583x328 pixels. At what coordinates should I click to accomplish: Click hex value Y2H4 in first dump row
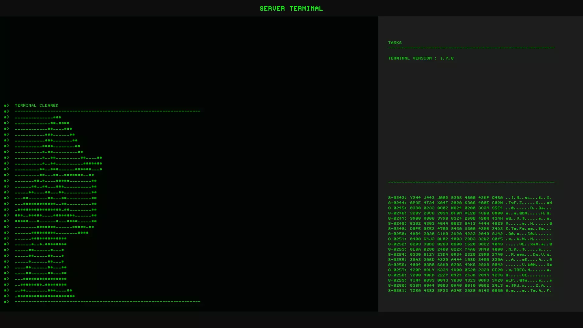415,198
